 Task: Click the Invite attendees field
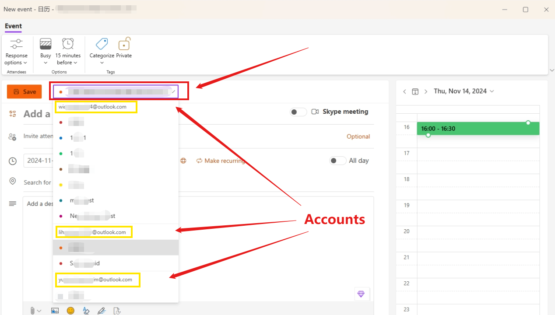pos(39,136)
